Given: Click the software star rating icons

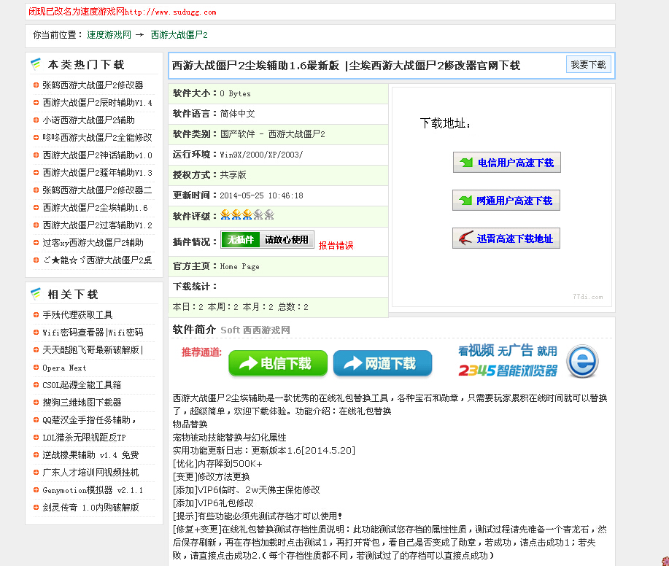Looking at the screenshot, I should [x=247, y=215].
